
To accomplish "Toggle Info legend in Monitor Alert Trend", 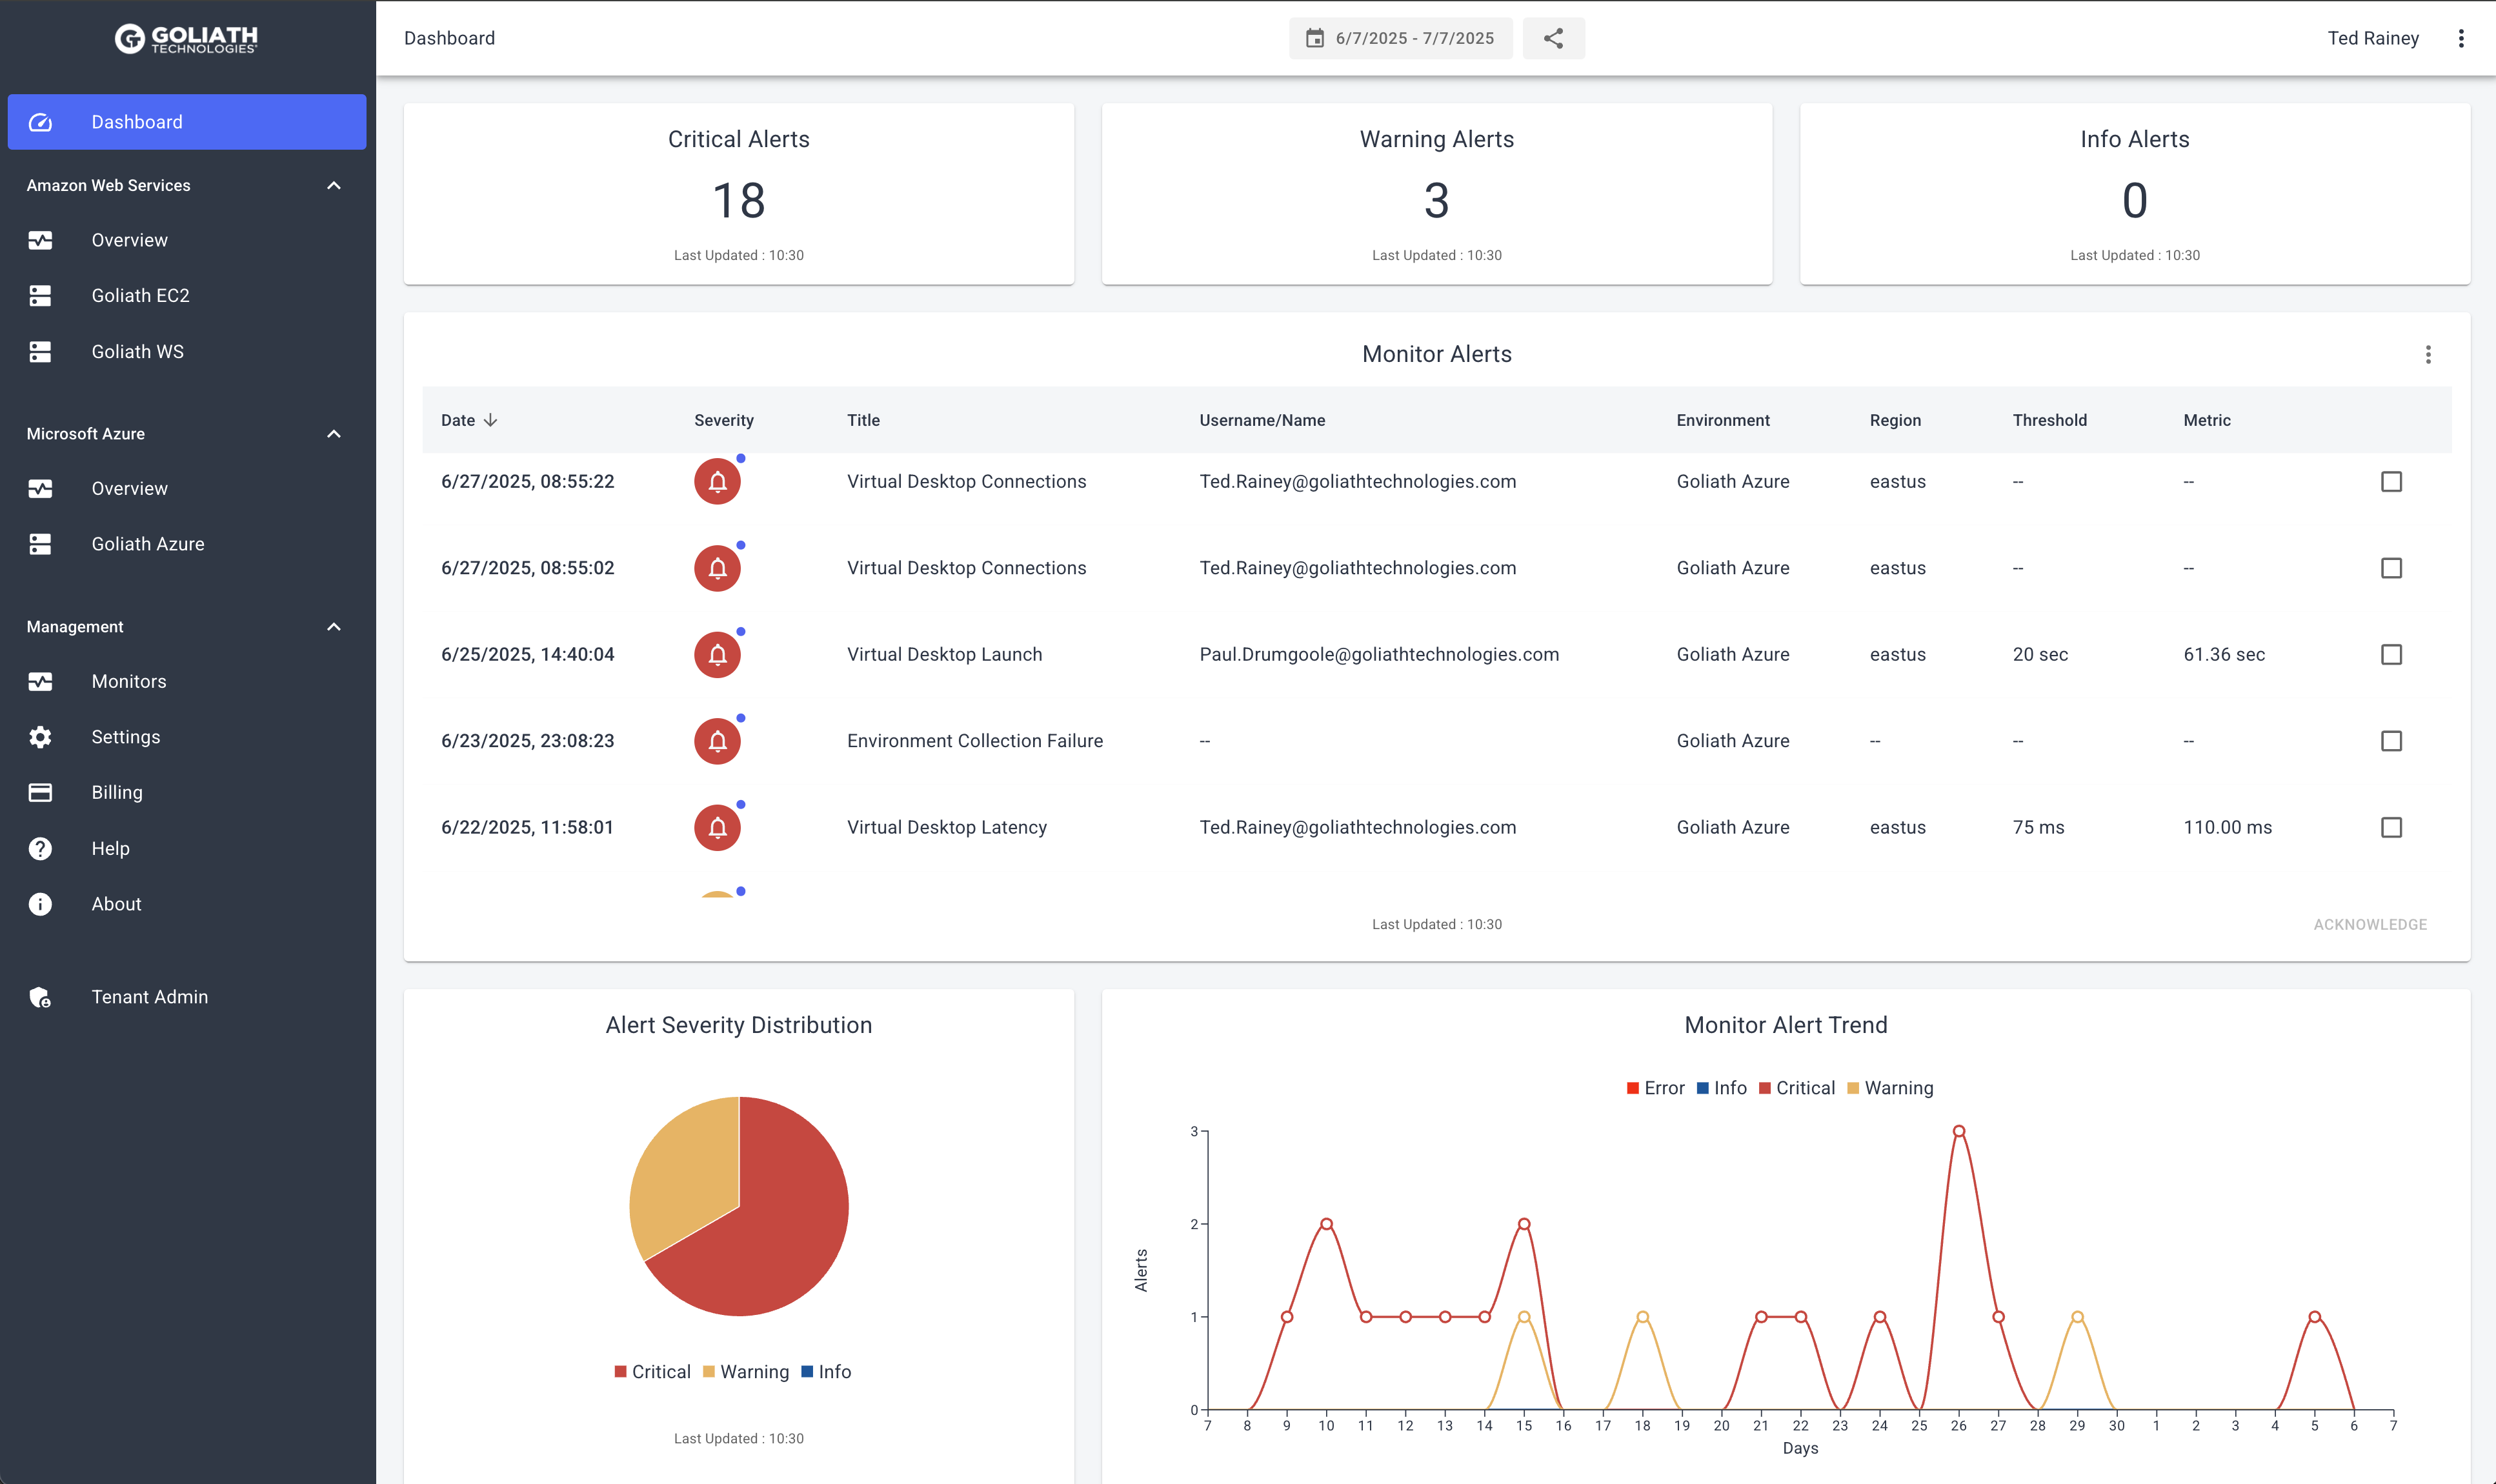I will [x=1722, y=1088].
